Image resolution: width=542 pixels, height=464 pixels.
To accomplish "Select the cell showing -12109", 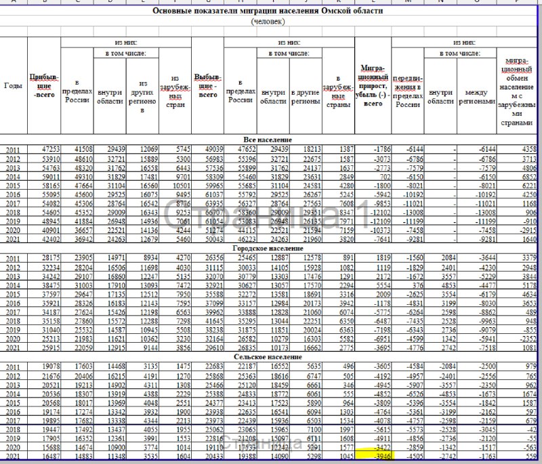I will (x=373, y=221).
